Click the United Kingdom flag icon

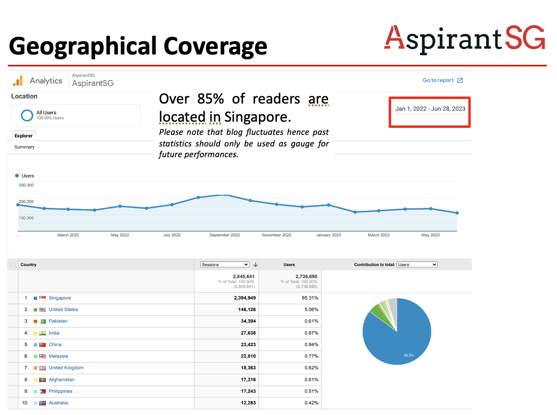[x=42, y=368]
